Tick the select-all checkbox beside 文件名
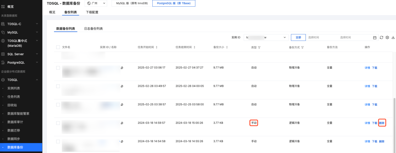This screenshot has height=153, width=396. click(x=58, y=47)
